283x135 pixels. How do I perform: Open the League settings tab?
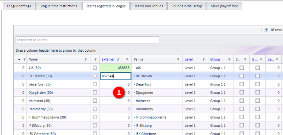coord(19,6)
